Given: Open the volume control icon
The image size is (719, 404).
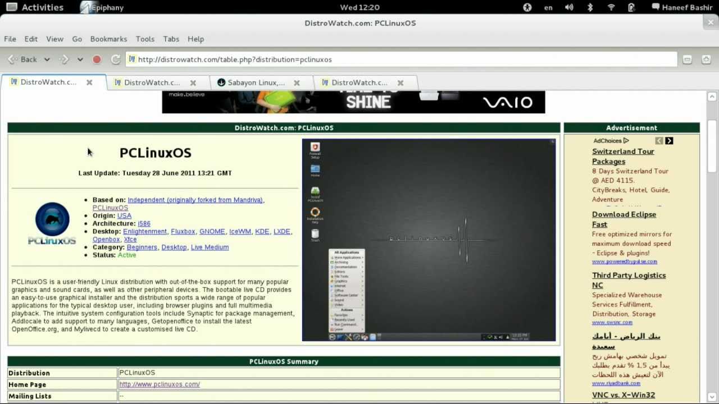Looking at the screenshot, I should [x=569, y=7].
